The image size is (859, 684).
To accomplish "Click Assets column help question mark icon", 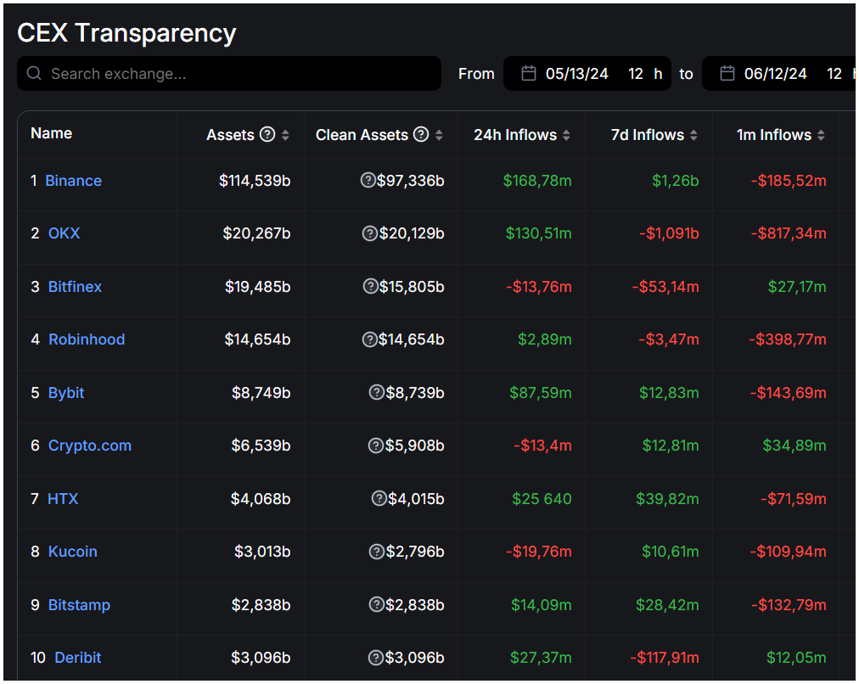I will coord(267,134).
